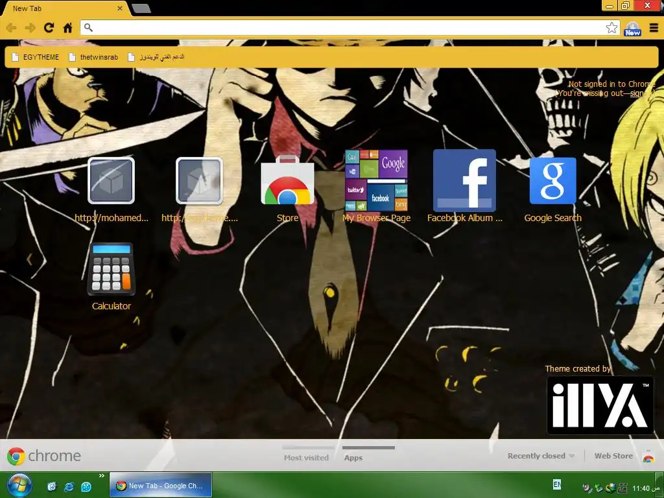Open a new tab with the tab strip button
The height and width of the screenshot is (498, 664).
click(x=141, y=8)
